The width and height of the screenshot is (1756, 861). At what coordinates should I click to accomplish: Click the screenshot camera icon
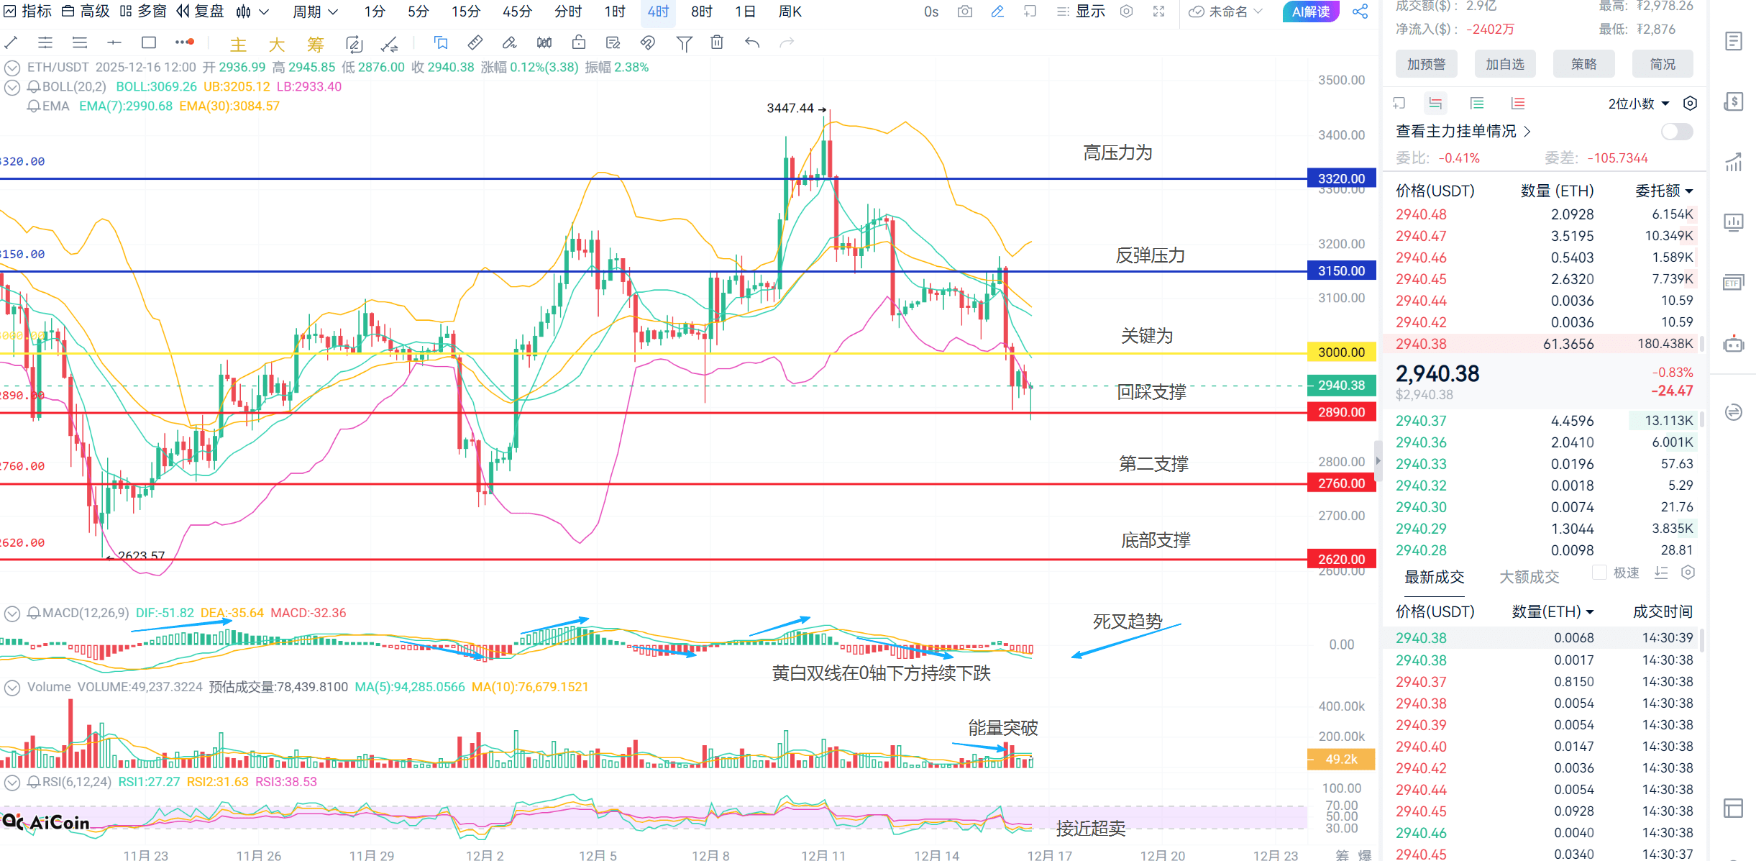coord(965,12)
